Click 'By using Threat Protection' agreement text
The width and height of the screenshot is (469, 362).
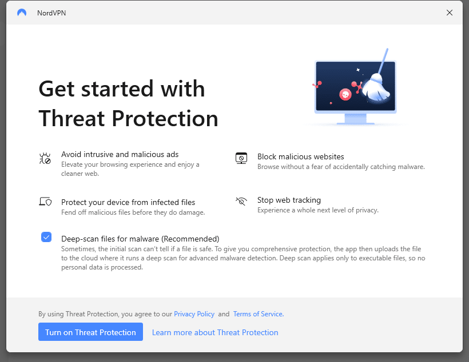[x=105, y=314]
